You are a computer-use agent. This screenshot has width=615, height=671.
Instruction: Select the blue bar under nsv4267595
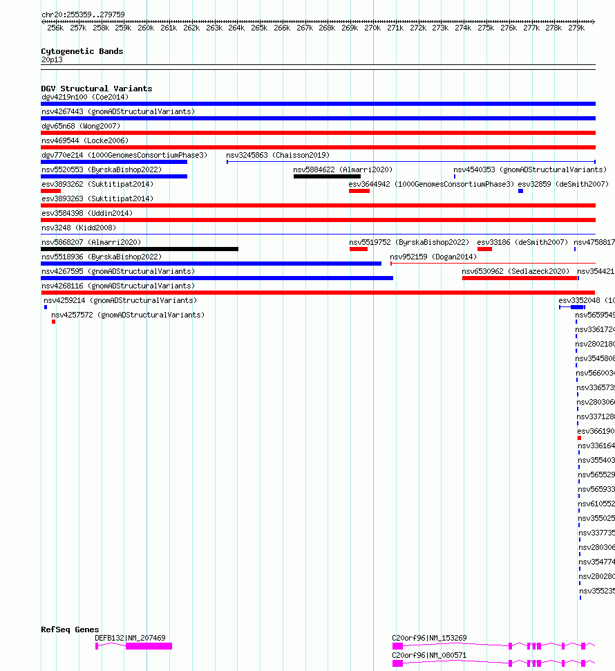(217, 278)
